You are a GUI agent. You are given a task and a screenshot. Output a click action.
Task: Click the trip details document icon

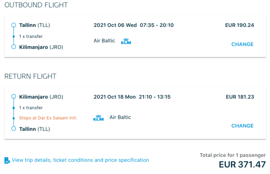point(7,160)
